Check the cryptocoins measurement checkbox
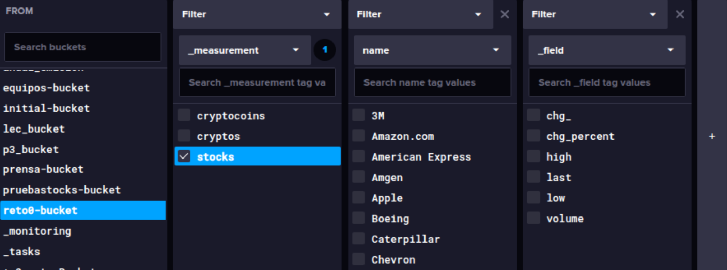 184,116
